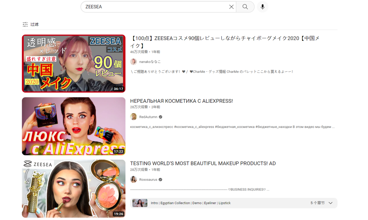368x220 pixels.
Task: Click the magnifying glass search button
Action: (x=245, y=7)
